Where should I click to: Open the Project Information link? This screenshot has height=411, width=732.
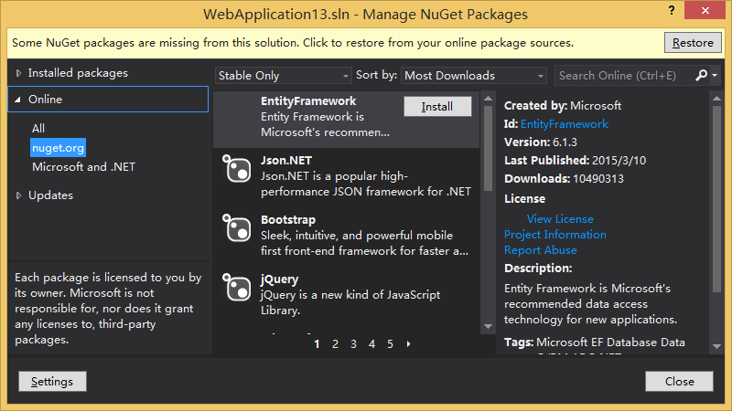tap(555, 235)
